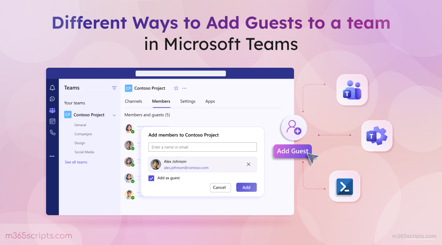The height and width of the screenshot is (245, 442).
Task: Open more options ellipsis beside Contoso Project
Action: click(x=184, y=88)
